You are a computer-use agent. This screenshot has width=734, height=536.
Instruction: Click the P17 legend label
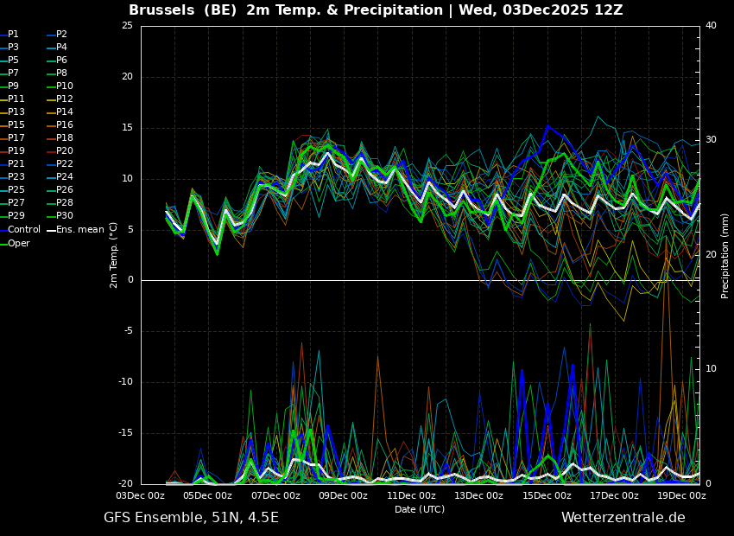tap(12, 137)
